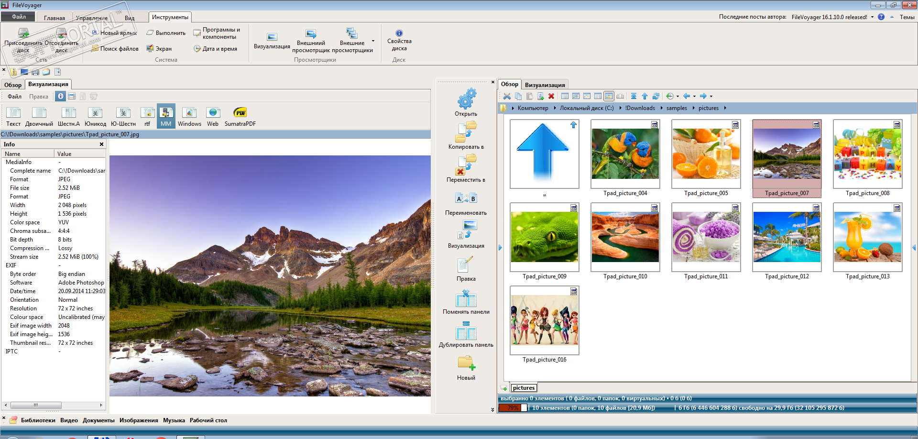Select the Шестн.А hex viewer
918x439 pixels.
[x=69, y=117]
